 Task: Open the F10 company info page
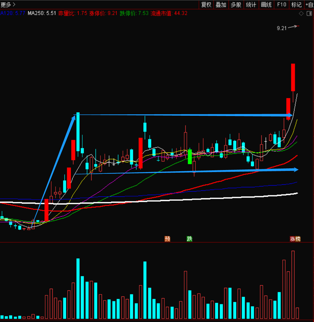click(281, 5)
